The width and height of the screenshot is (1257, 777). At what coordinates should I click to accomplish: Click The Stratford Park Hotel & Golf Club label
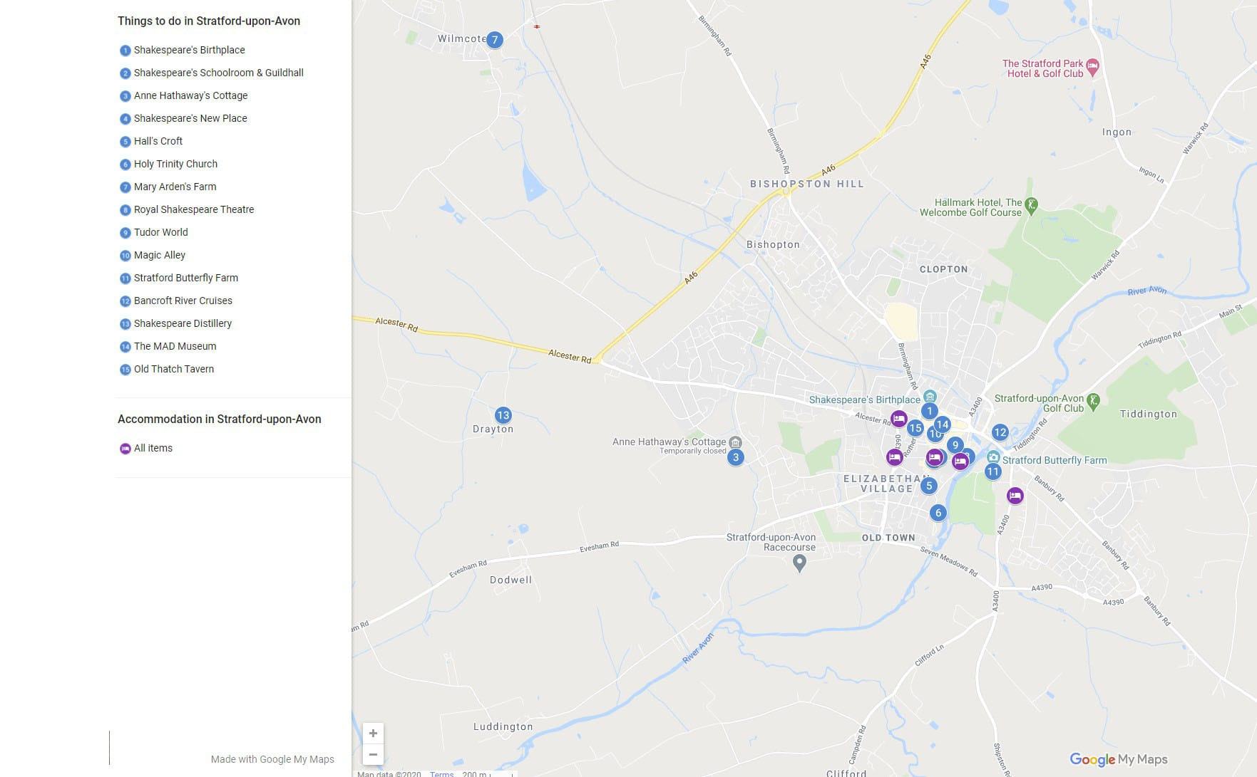(1043, 68)
